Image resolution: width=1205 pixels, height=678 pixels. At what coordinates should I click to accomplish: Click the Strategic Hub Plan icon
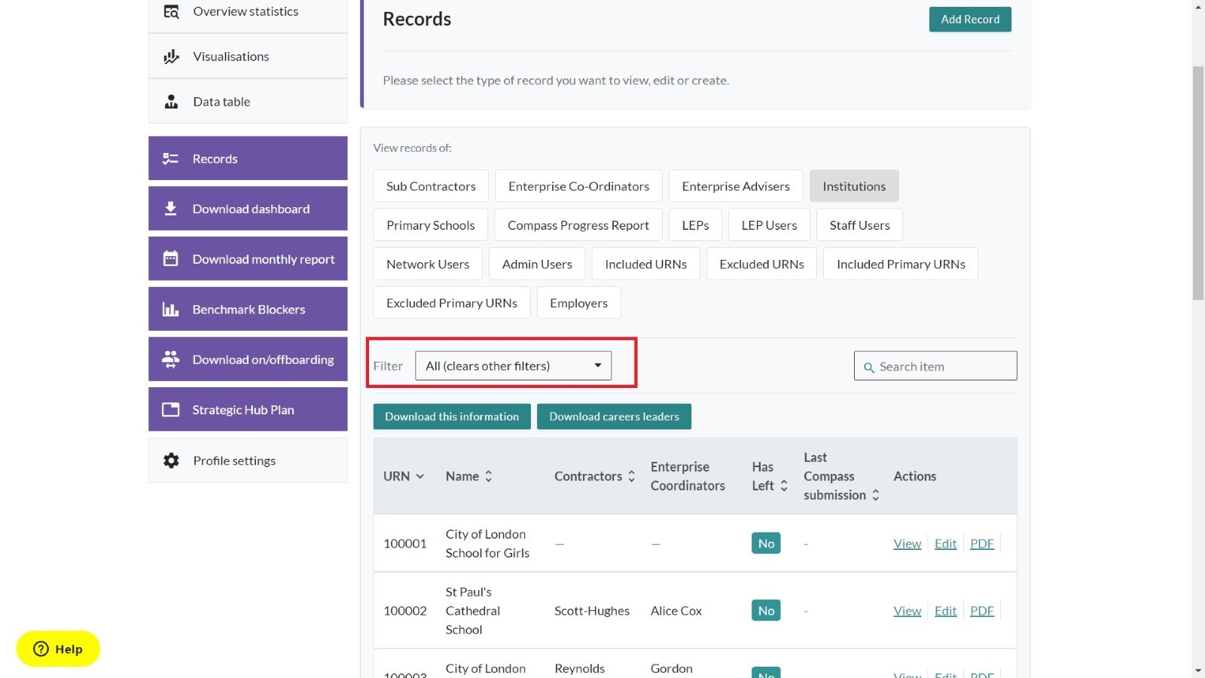171,410
